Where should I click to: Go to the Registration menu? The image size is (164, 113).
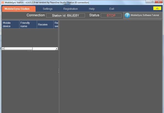click(x=71, y=9)
